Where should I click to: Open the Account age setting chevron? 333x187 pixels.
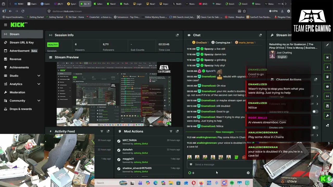pyautogui.click(x=317, y=96)
